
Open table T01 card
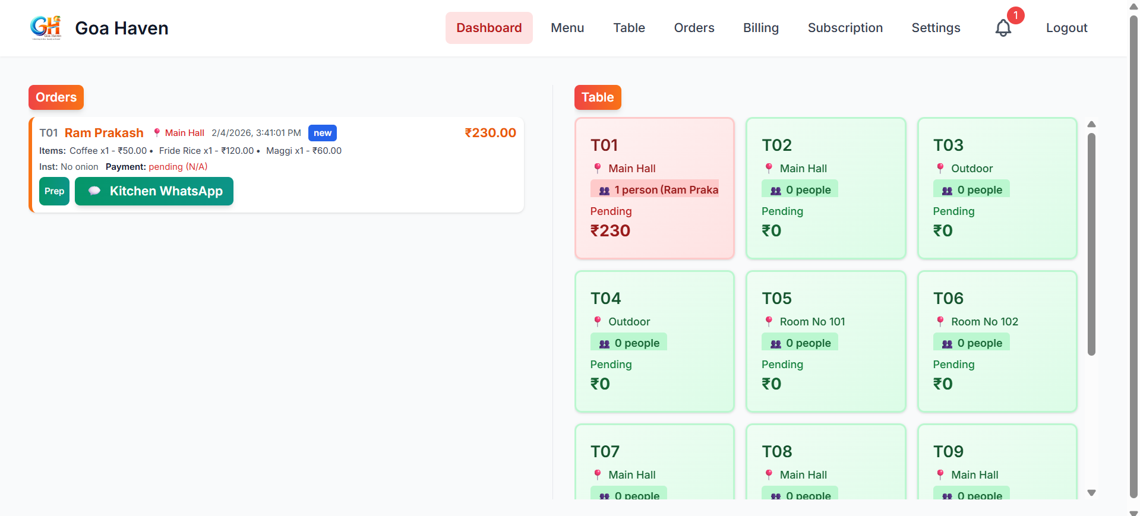[x=655, y=188]
